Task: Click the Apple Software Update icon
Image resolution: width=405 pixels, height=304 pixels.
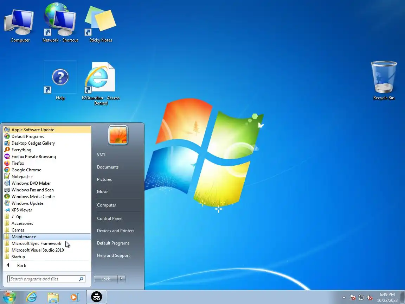Action: 7,130
